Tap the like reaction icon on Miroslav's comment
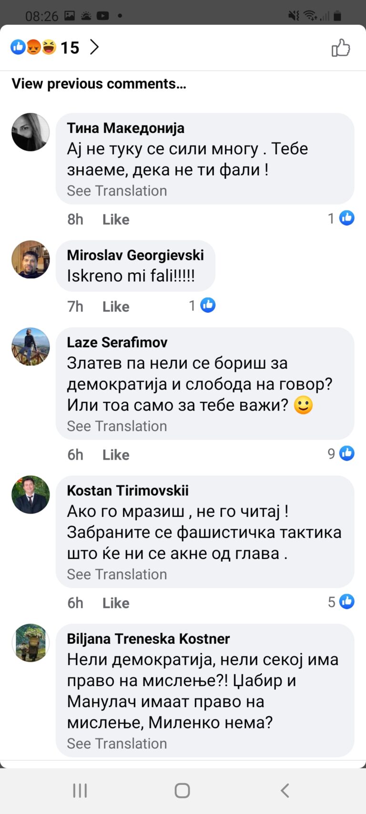 (x=208, y=305)
